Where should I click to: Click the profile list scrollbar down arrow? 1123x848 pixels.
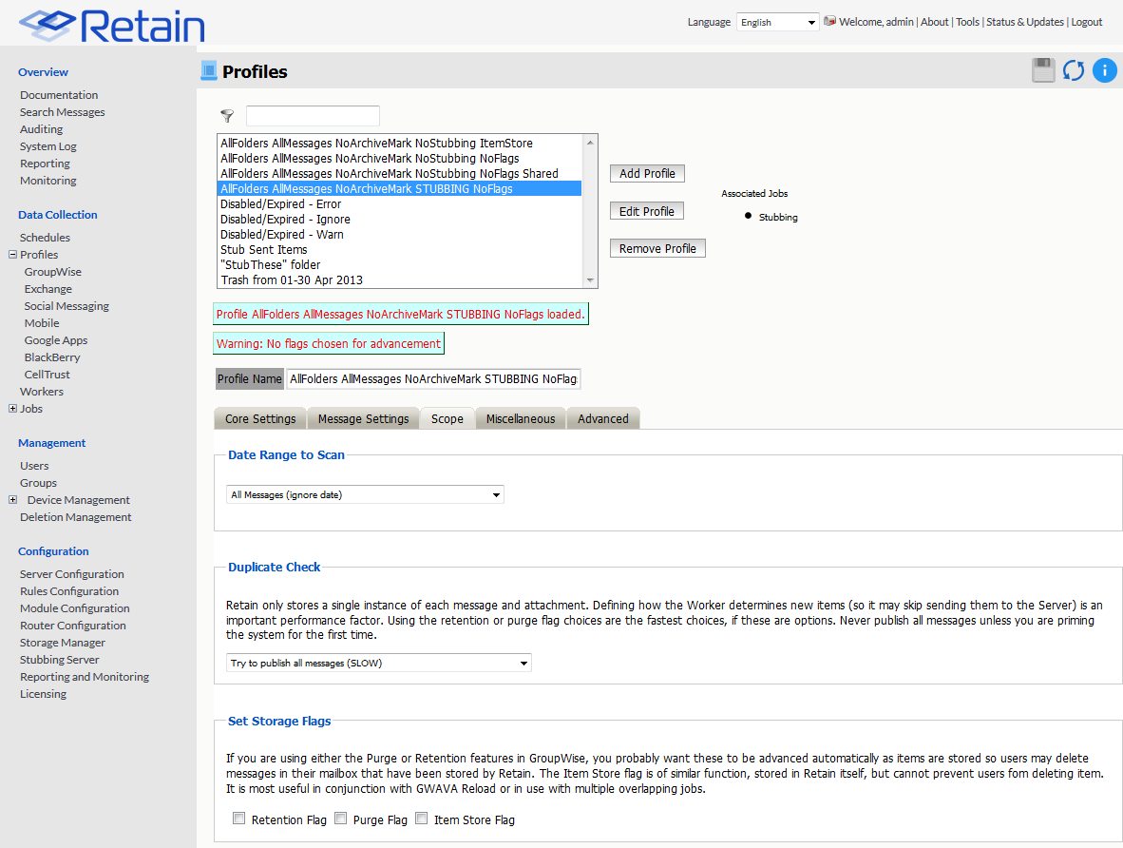[x=590, y=280]
